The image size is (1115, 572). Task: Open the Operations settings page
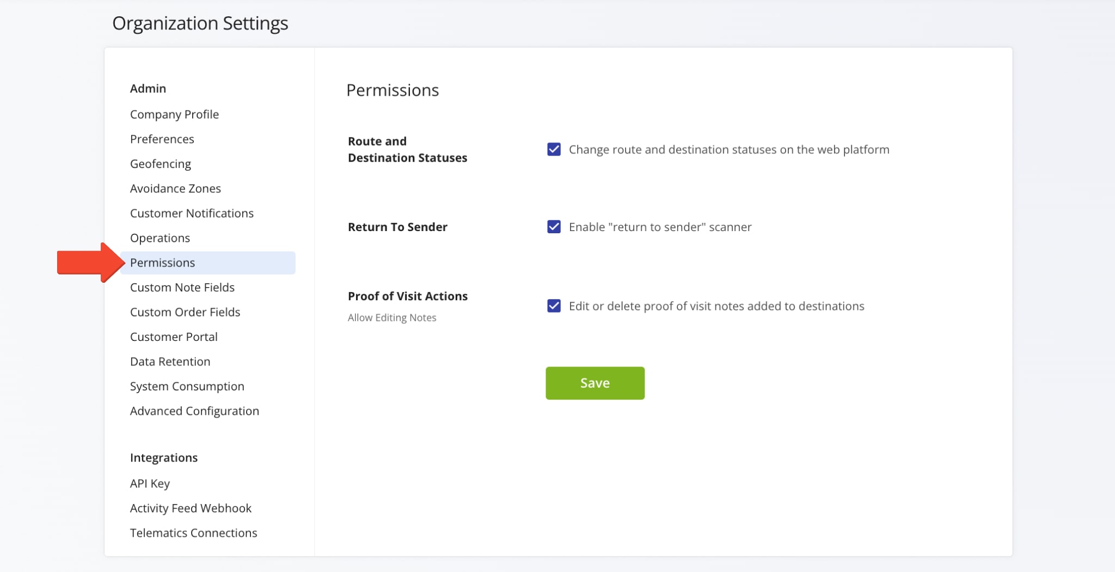pyautogui.click(x=160, y=238)
